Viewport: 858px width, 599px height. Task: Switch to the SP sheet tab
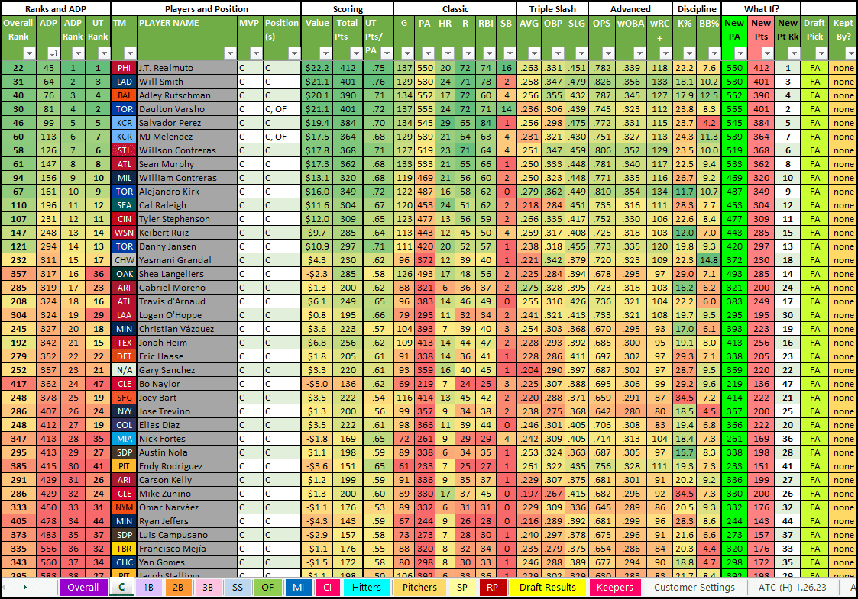[x=462, y=588]
